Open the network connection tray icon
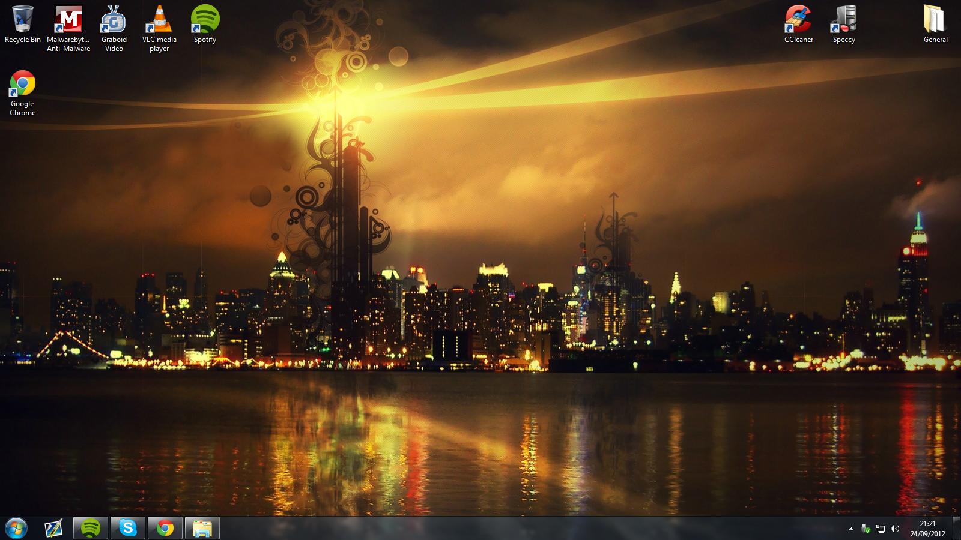The width and height of the screenshot is (961, 540). pos(881,529)
